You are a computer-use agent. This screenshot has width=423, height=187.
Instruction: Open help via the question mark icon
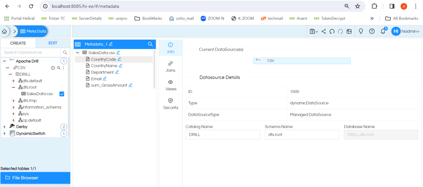372,31
